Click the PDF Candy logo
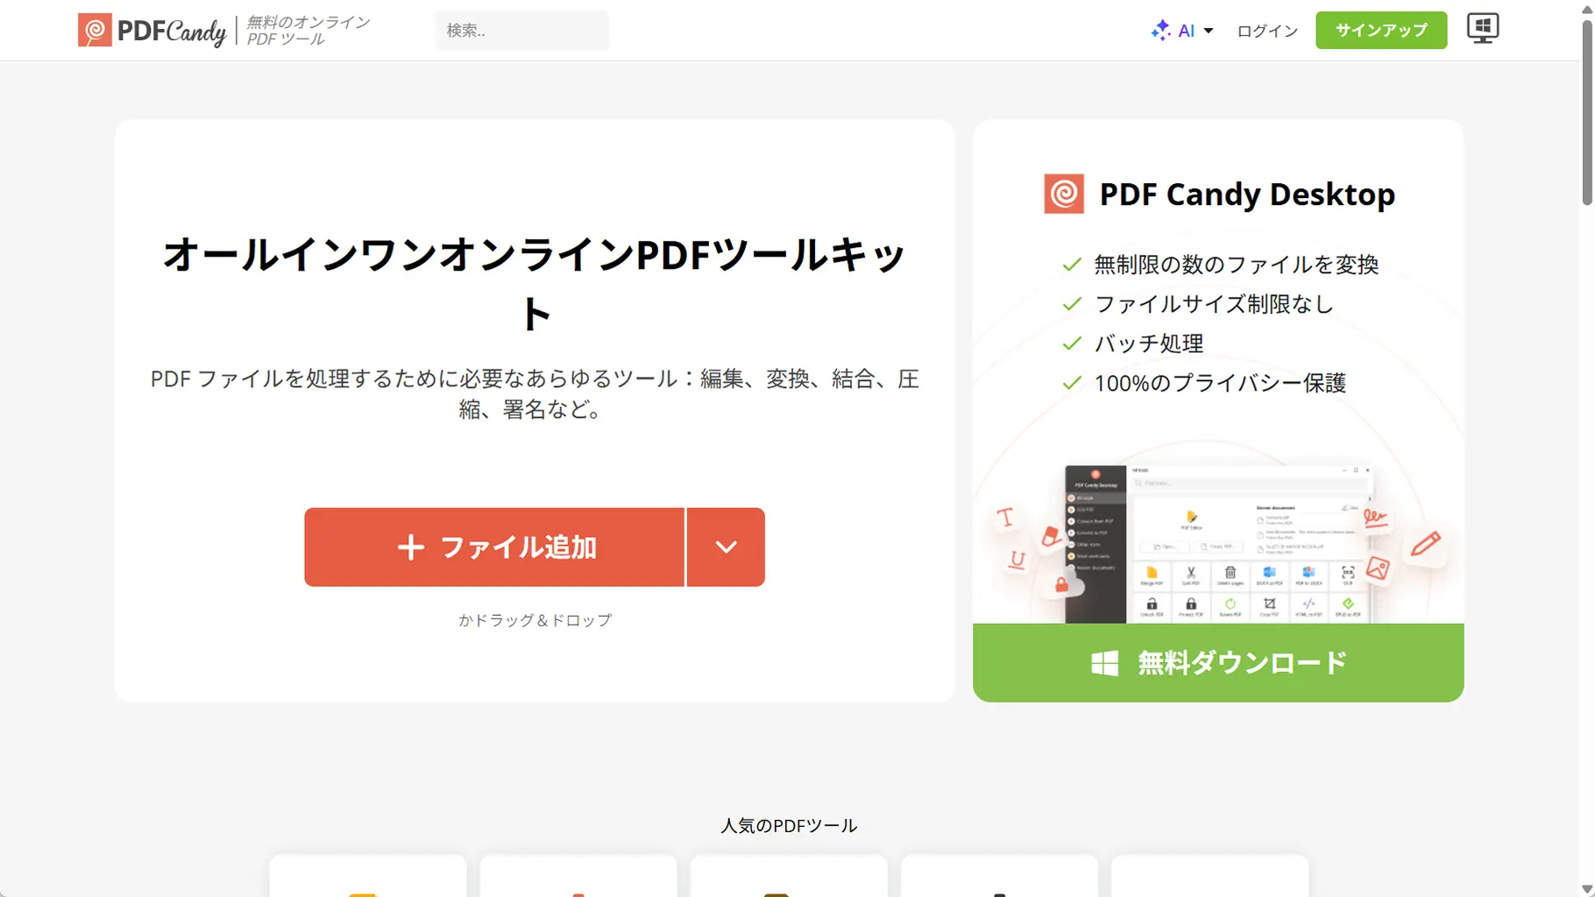This screenshot has width=1595, height=897. tap(152, 31)
